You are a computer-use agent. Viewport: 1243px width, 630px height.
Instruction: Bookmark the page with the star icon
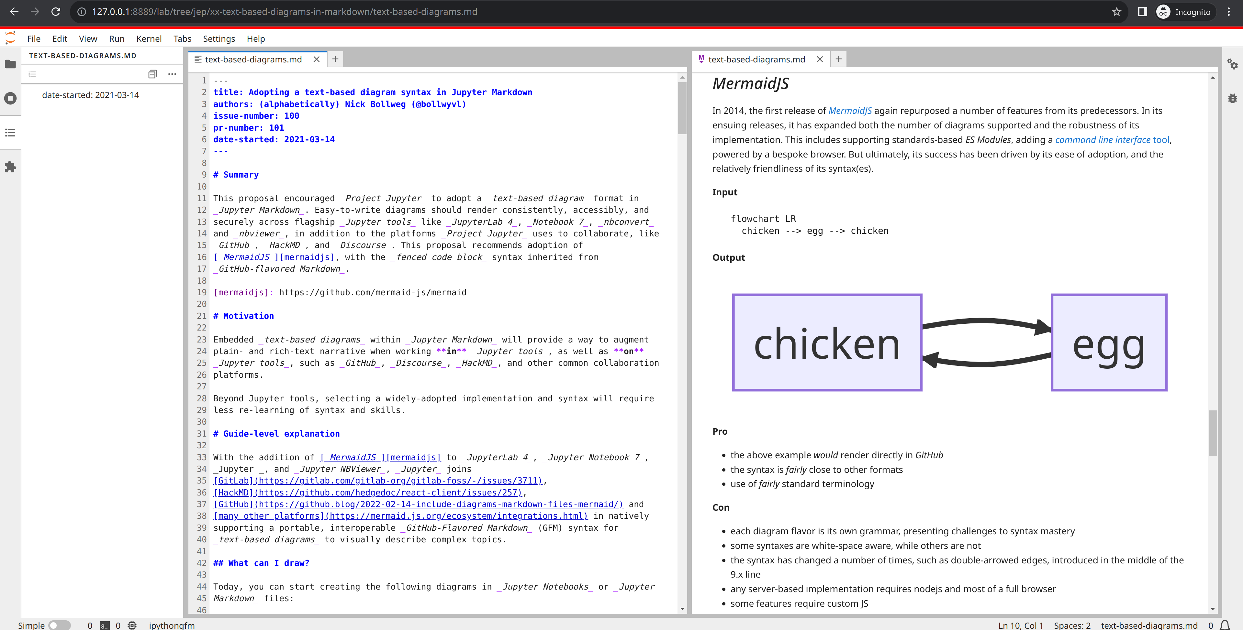pyautogui.click(x=1116, y=12)
